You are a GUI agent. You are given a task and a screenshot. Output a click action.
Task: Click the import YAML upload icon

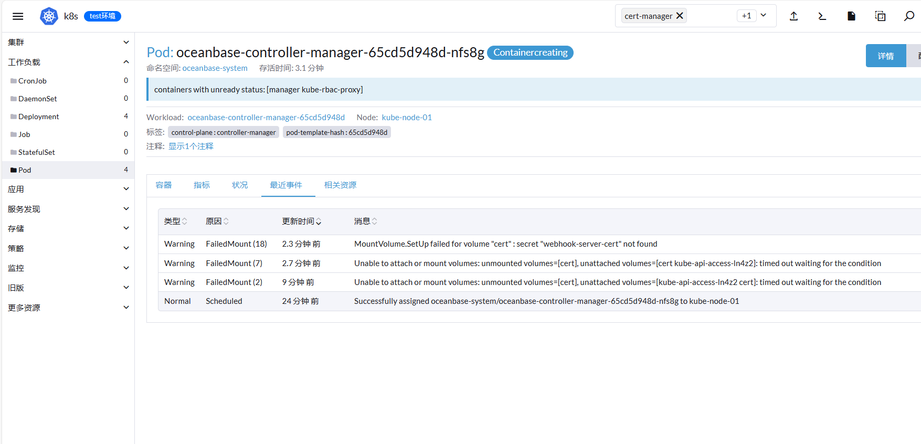click(793, 16)
